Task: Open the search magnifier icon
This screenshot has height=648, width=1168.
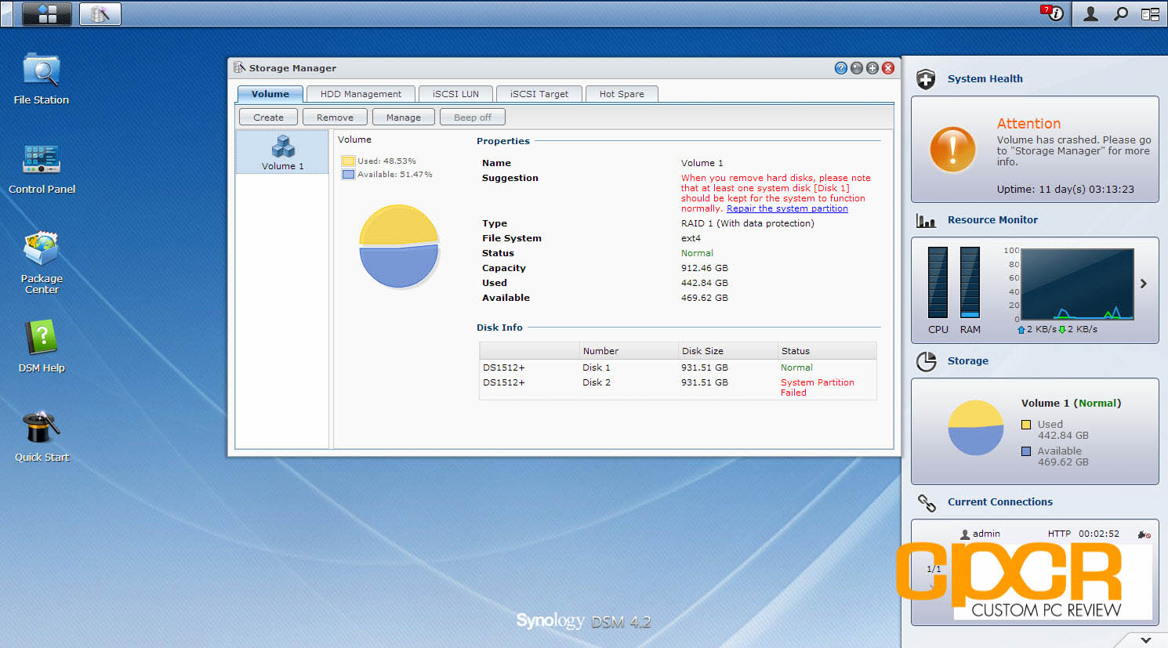Action: tap(1121, 13)
